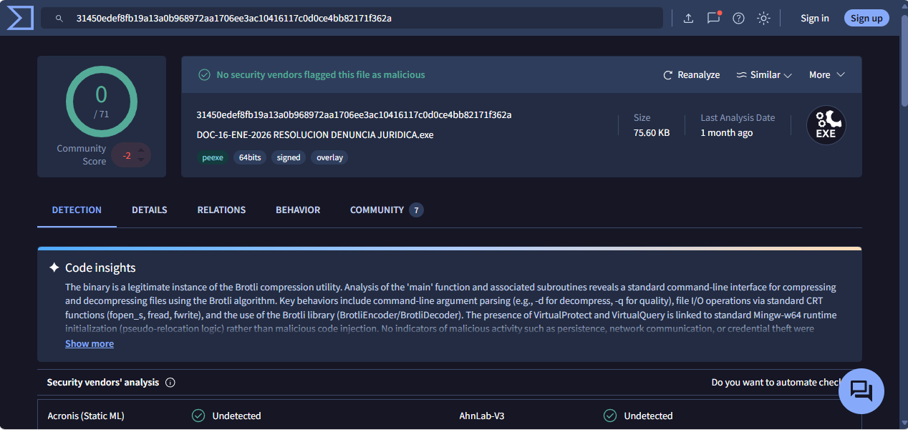Click the Show more link

pos(90,343)
